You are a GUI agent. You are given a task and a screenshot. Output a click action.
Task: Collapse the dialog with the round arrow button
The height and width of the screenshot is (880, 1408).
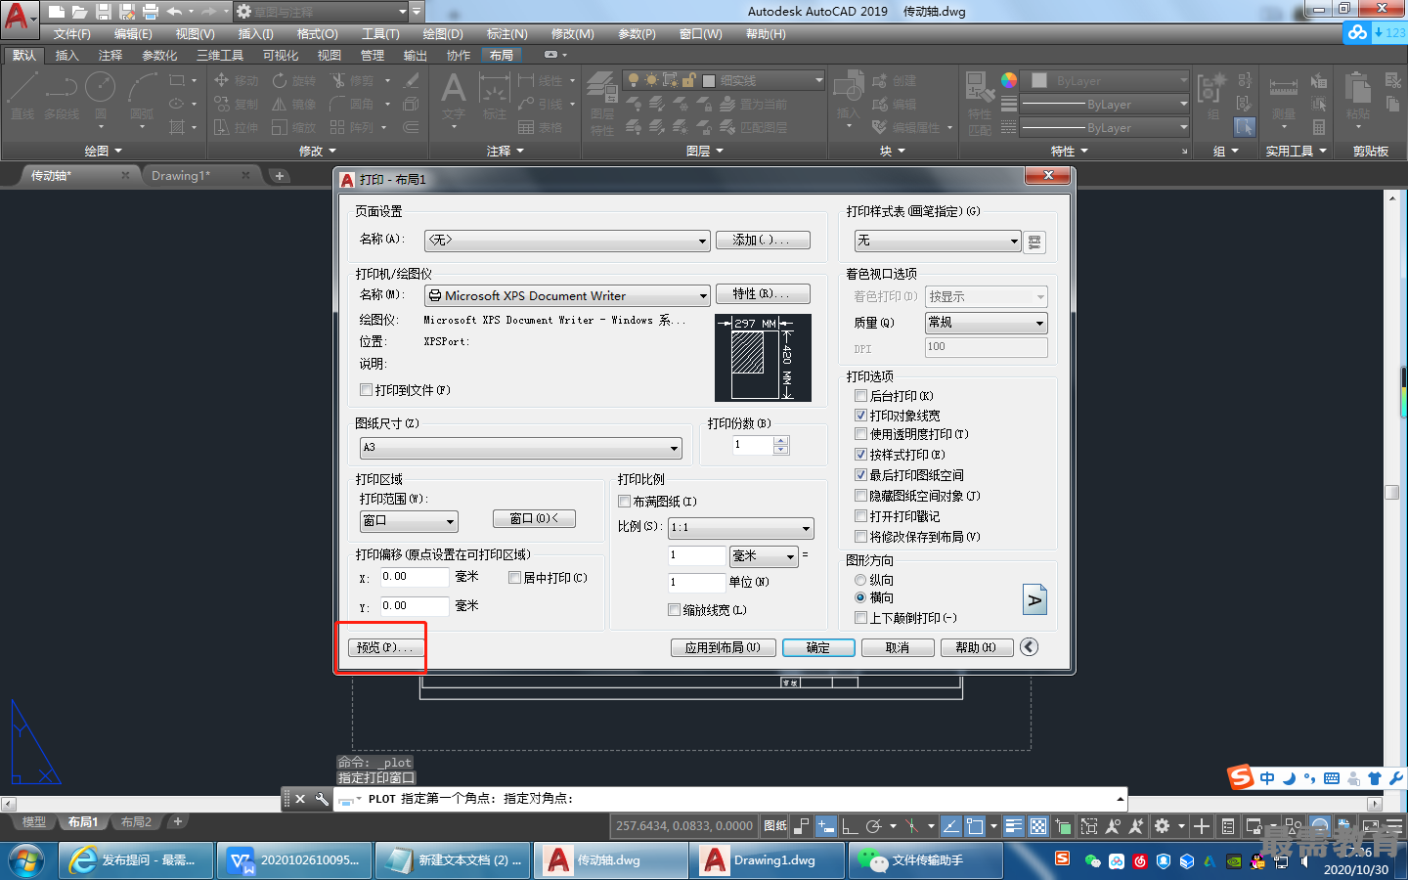(1029, 646)
